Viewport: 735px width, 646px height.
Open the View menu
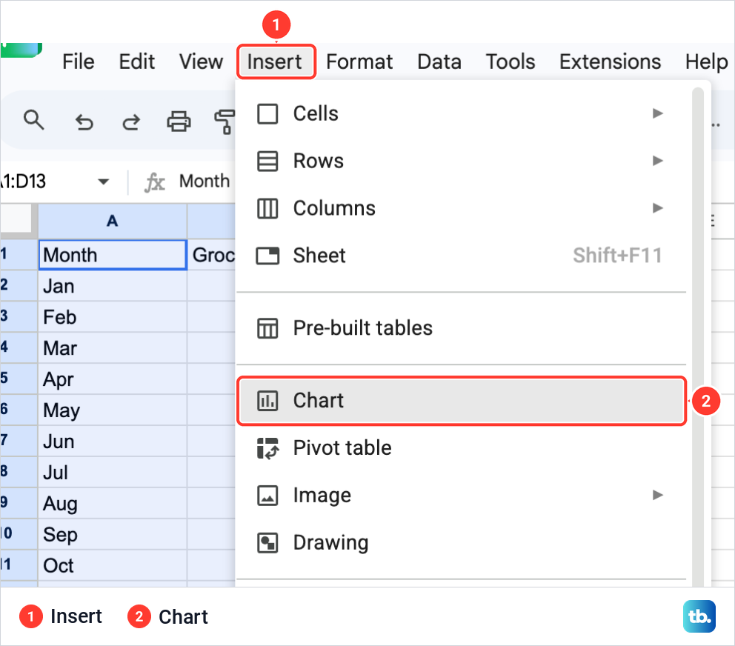201,62
